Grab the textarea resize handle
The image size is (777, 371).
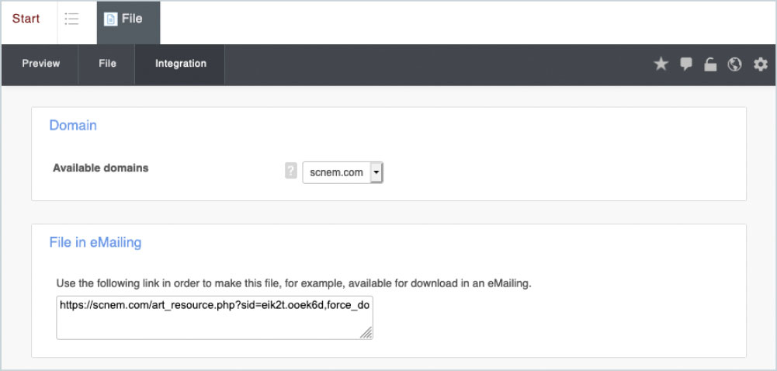coord(366,333)
